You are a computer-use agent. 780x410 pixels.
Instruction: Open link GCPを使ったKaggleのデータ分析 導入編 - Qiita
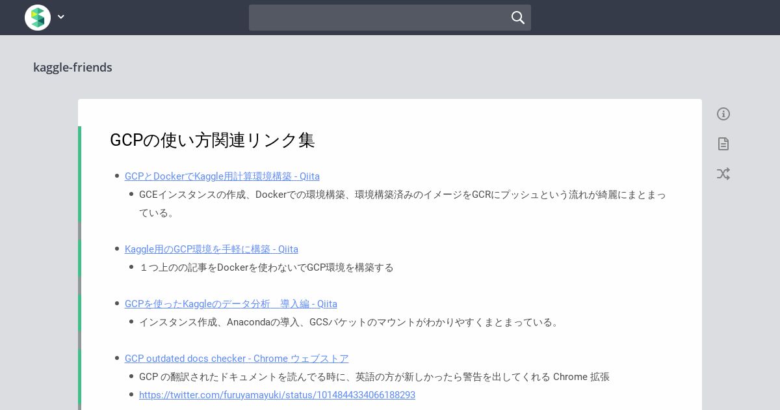coord(231,304)
